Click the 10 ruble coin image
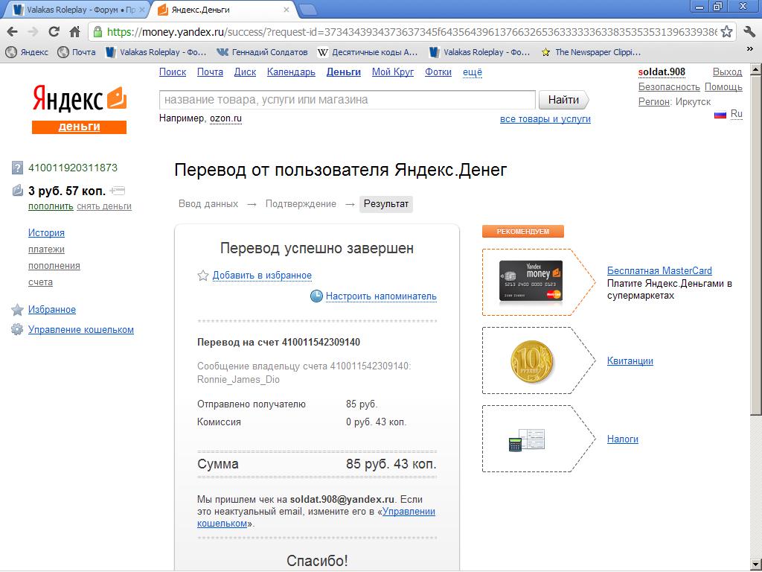Screen dimensions: 762x572 [x=531, y=361]
